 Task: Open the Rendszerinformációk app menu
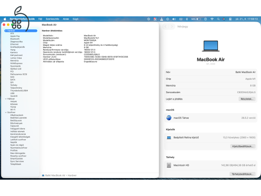point(22,19)
